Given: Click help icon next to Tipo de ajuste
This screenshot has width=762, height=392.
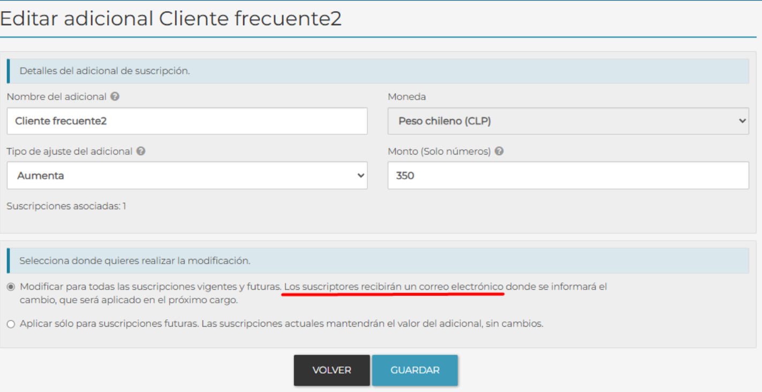Looking at the screenshot, I should pos(141,151).
